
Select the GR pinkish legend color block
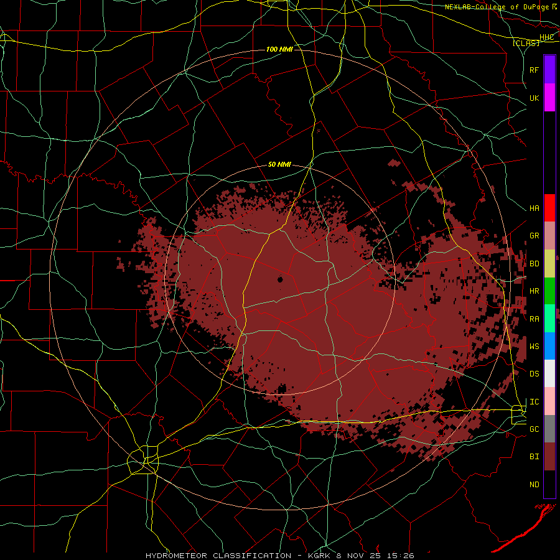coord(549,235)
